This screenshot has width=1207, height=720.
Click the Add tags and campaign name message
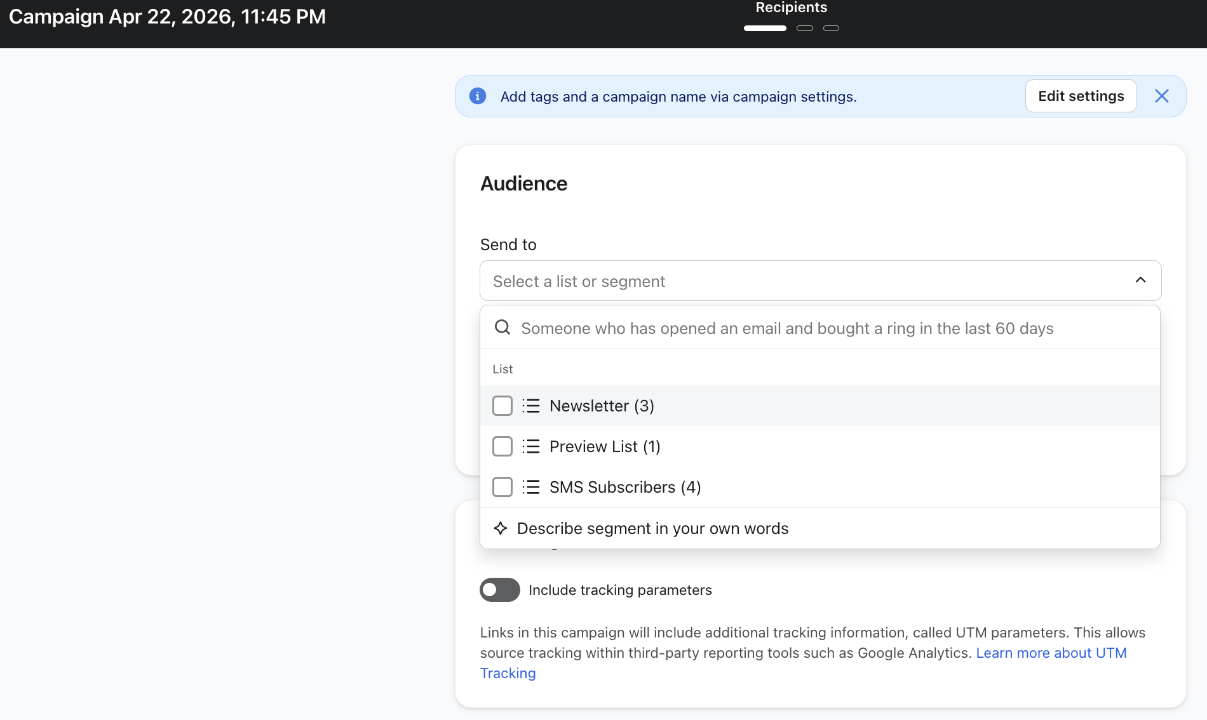pyautogui.click(x=678, y=97)
